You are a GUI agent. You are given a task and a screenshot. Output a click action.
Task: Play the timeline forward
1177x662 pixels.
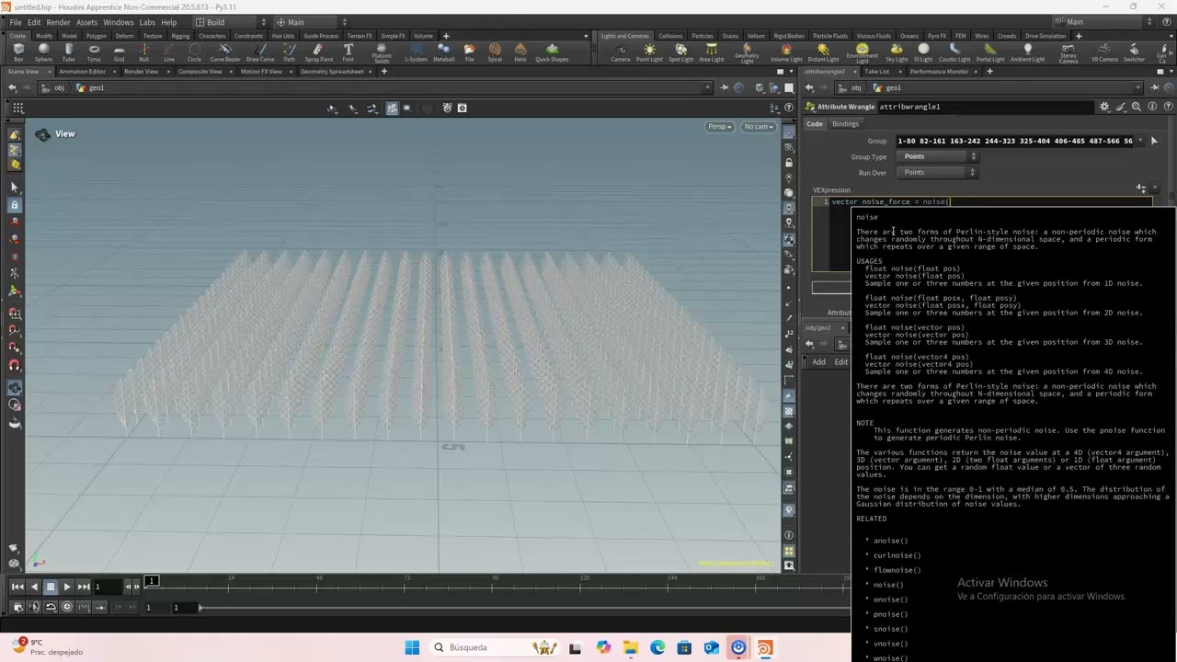(66, 587)
